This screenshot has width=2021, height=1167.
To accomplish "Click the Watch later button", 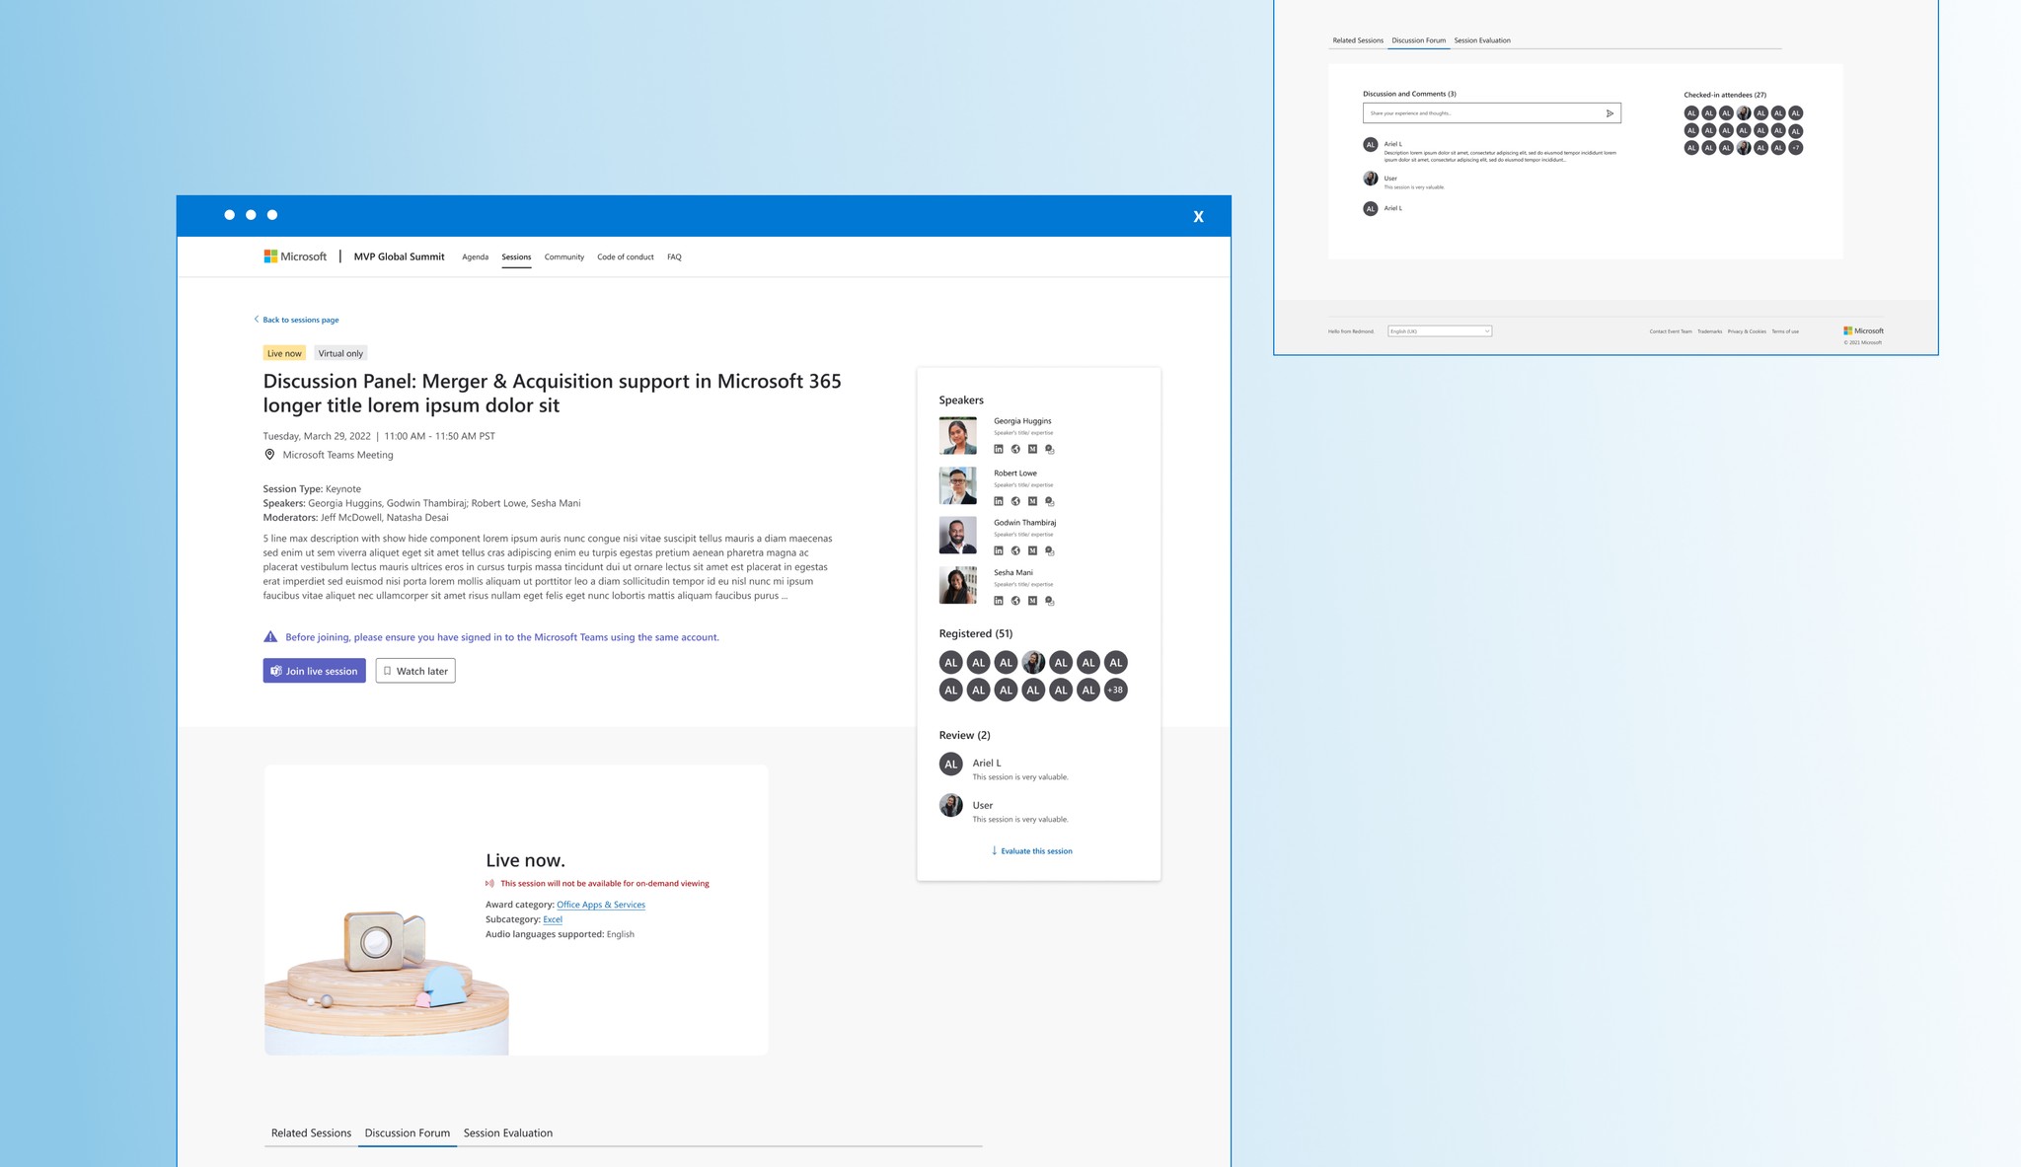I will pos(414,671).
